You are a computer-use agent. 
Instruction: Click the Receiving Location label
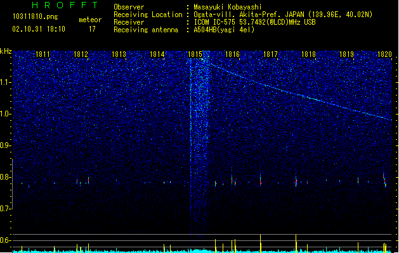pyautogui.click(x=148, y=15)
